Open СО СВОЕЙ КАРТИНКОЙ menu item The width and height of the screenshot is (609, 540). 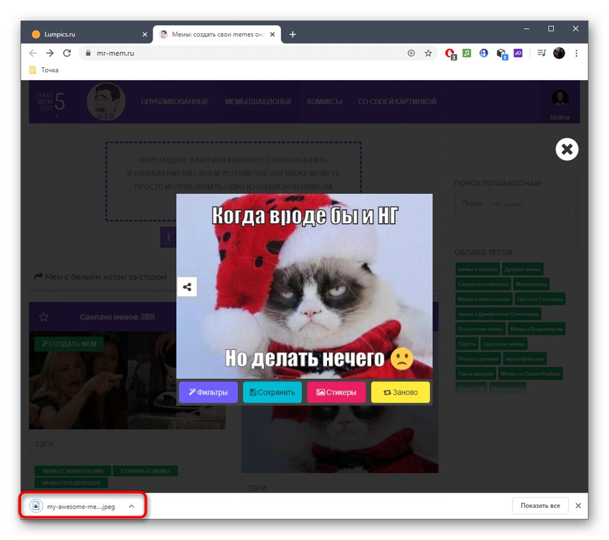point(397,102)
